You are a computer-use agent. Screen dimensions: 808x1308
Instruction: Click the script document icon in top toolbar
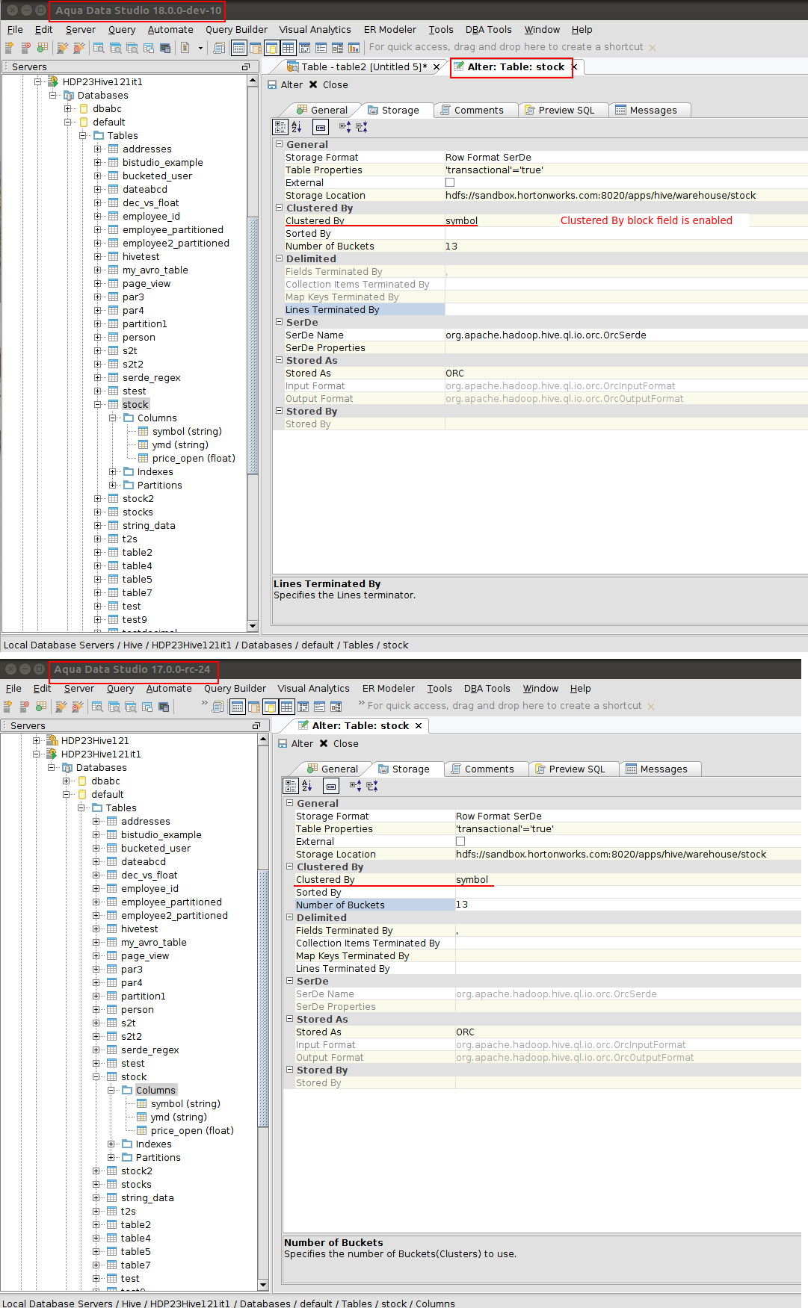tap(185, 47)
